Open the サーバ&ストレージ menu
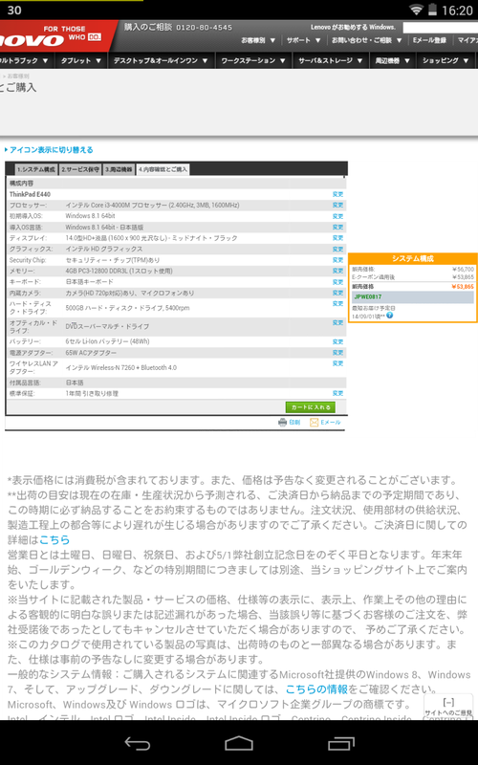This screenshot has height=765, width=478. click(x=330, y=60)
